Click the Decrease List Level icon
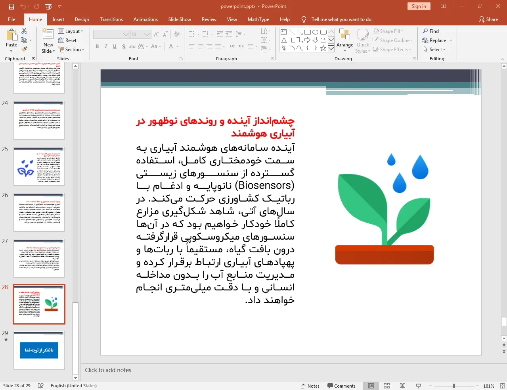This screenshot has height=390, width=507. 220,34
